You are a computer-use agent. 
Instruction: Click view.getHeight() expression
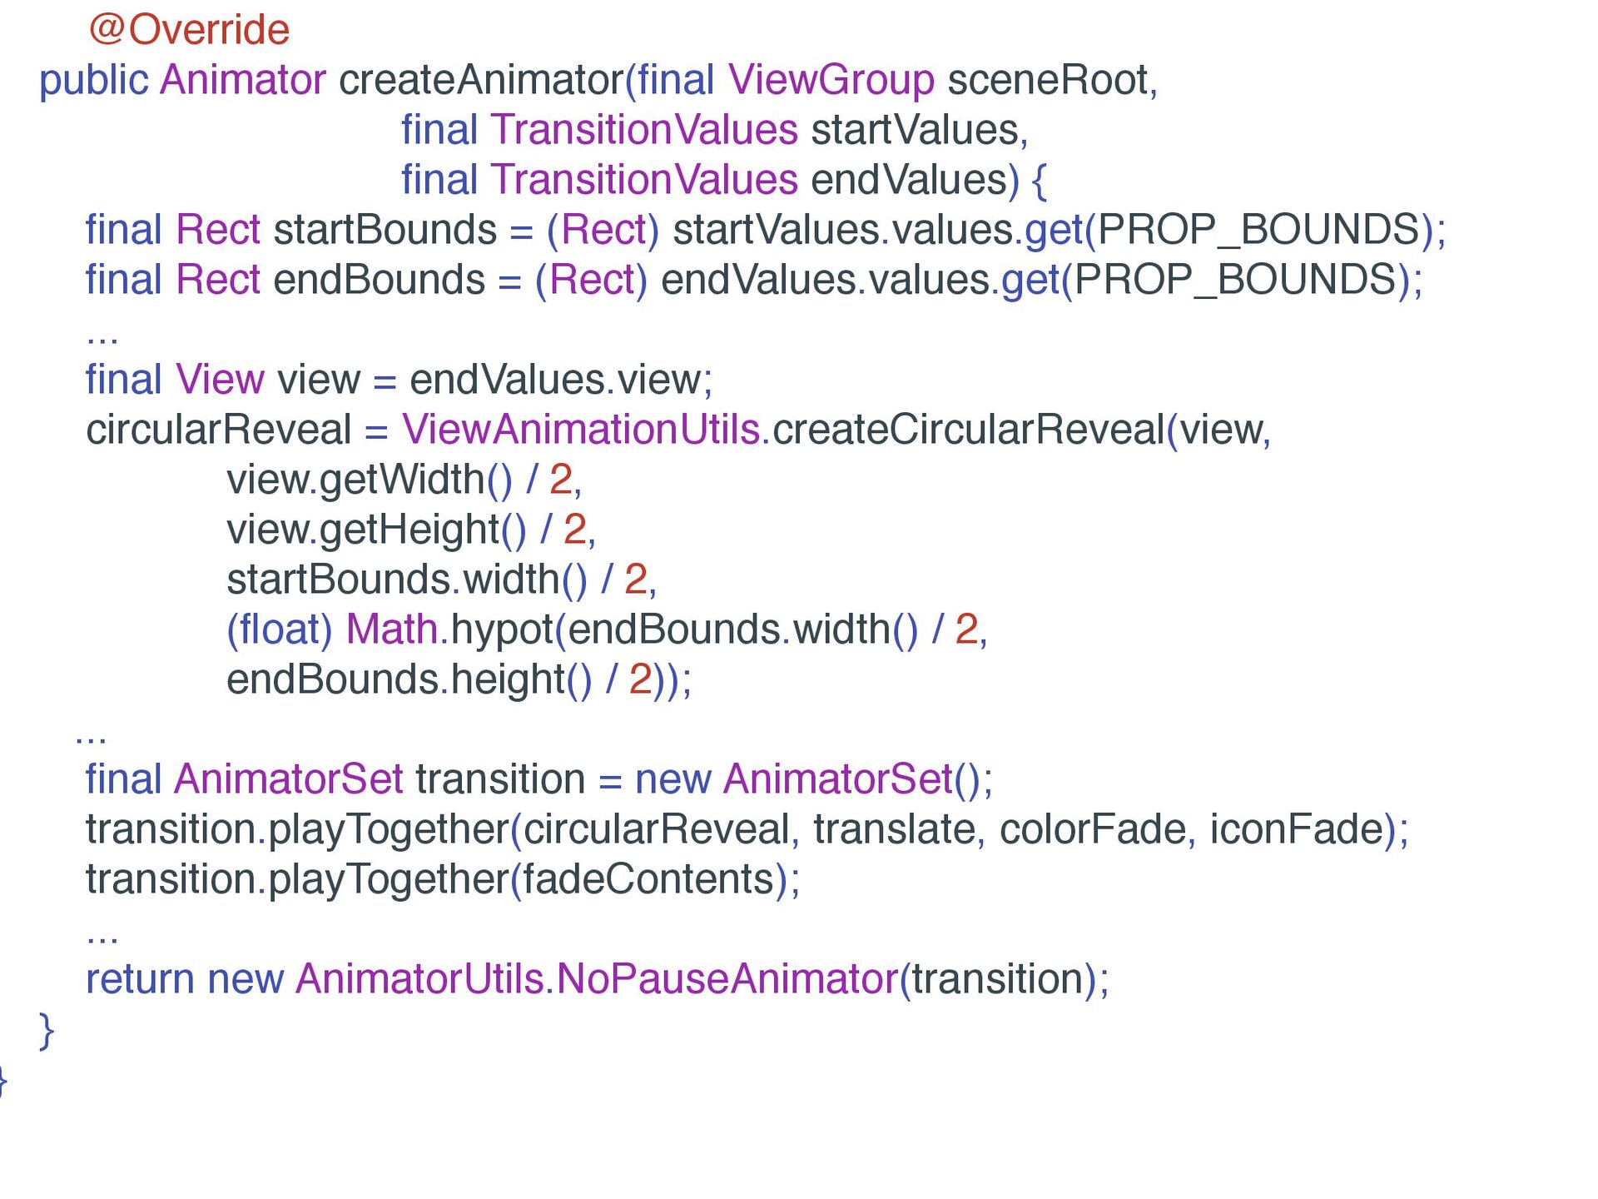click(x=375, y=530)
